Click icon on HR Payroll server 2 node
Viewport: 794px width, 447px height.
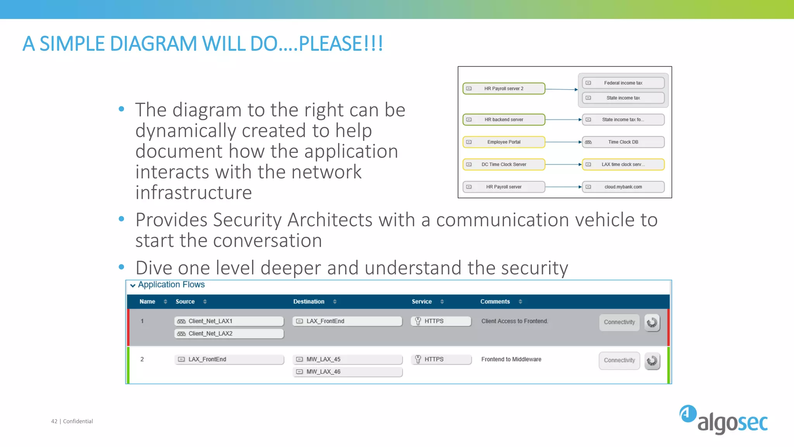(x=469, y=88)
